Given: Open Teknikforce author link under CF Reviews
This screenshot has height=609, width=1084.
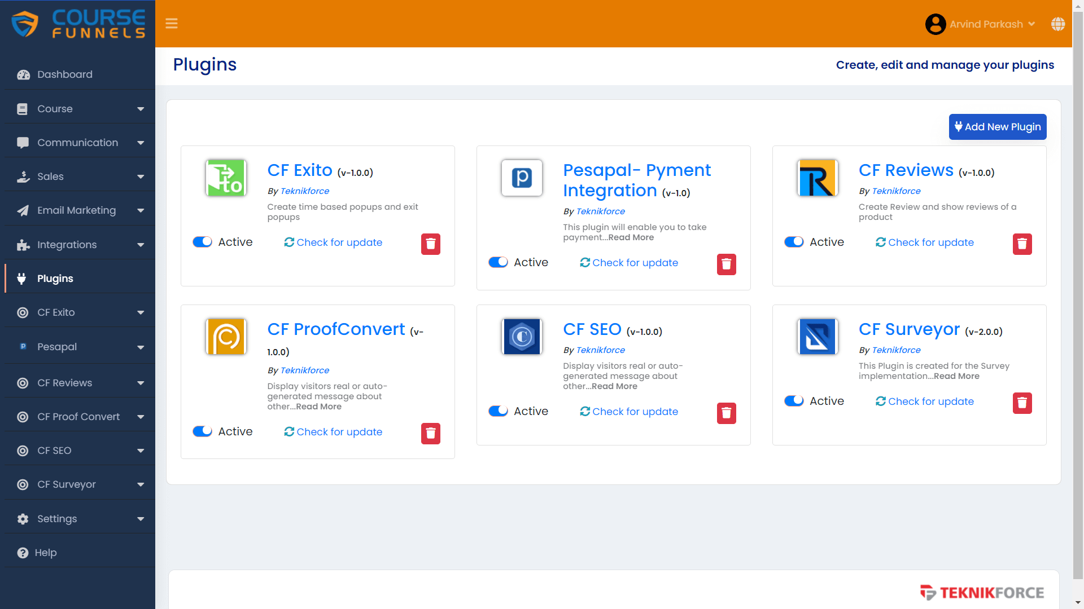Looking at the screenshot, I should coord(896,191).
